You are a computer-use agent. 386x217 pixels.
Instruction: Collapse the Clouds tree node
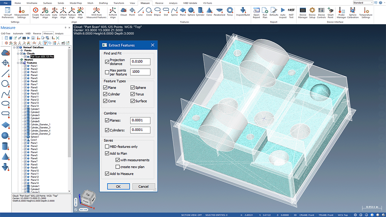click(x=18, y=54)
